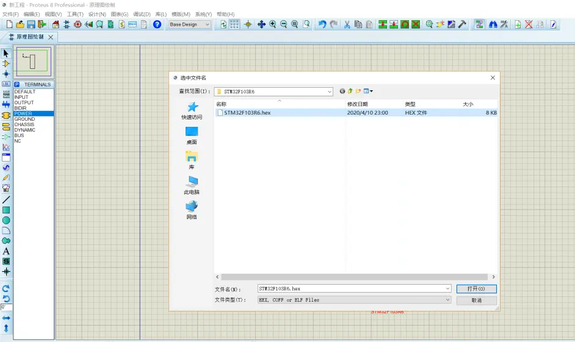Click the dialog horizontal scrollbar
575x342 pixels.
click(354, 277)
